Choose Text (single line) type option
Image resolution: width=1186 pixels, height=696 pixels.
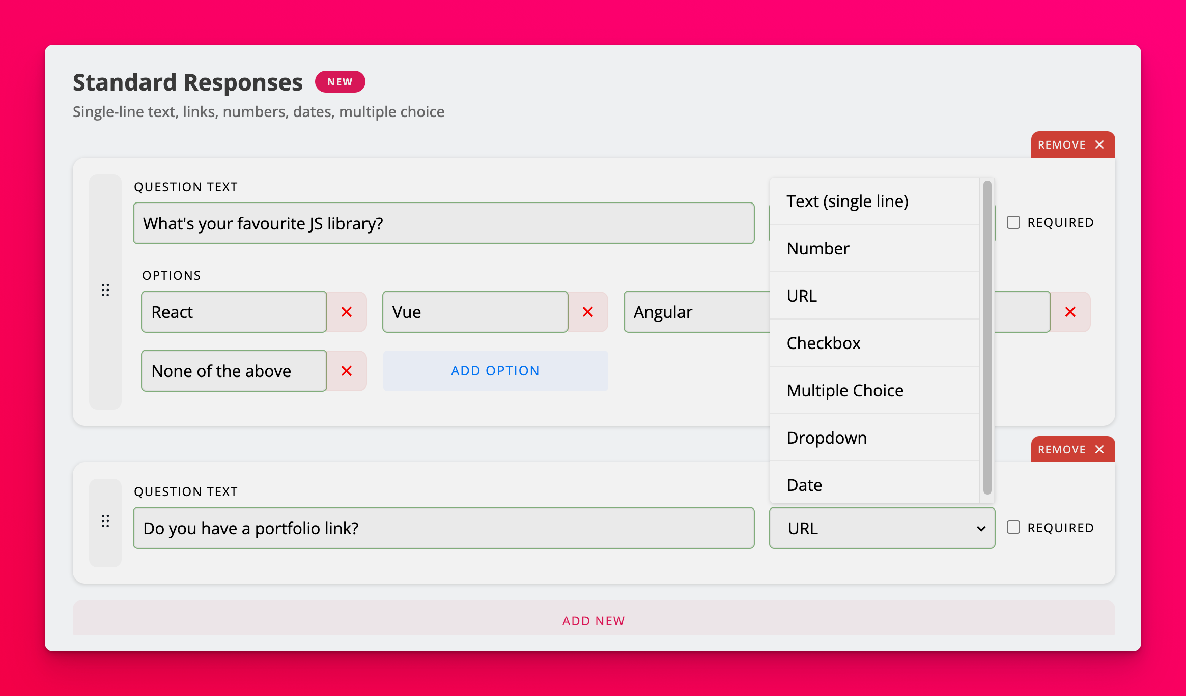point(848,201)
